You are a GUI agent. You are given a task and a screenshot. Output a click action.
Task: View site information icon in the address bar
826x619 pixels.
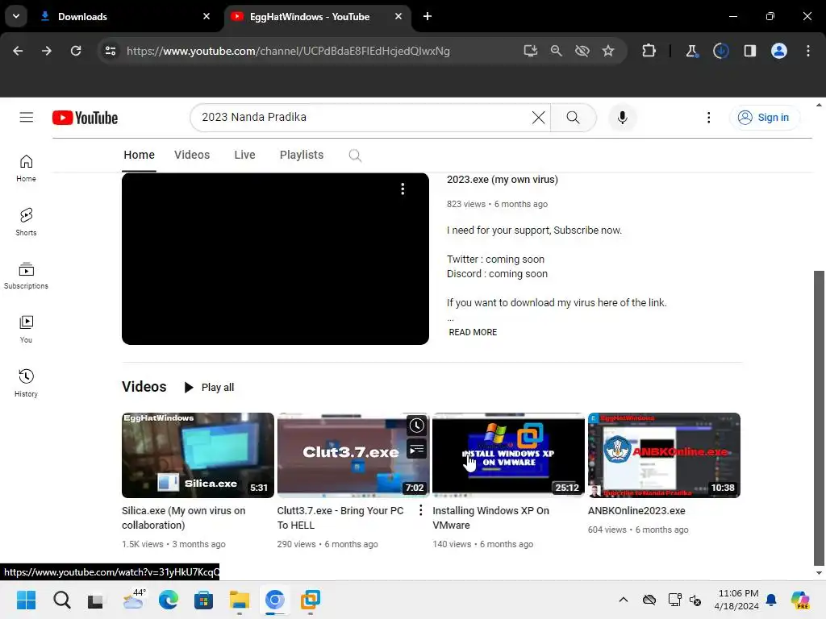[110, 51]
